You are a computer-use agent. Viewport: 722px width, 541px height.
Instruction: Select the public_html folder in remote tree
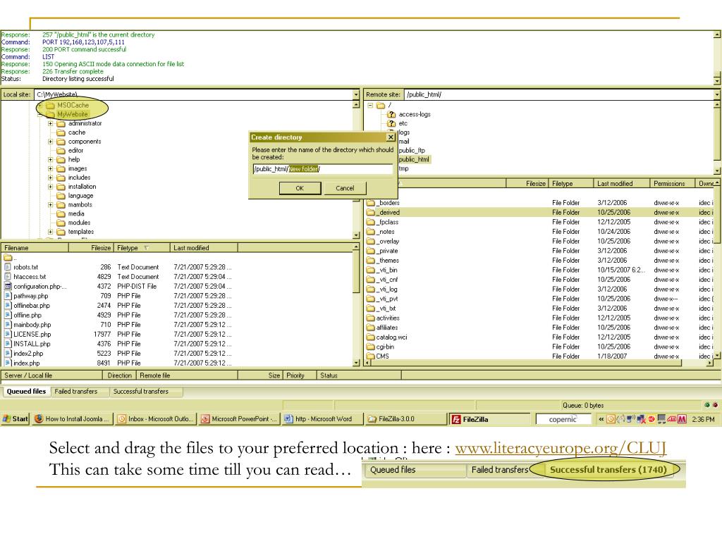click(413, 160)
